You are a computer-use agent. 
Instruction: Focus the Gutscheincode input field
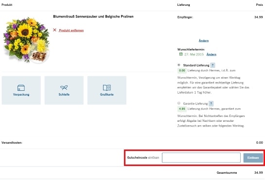[201, 158]
